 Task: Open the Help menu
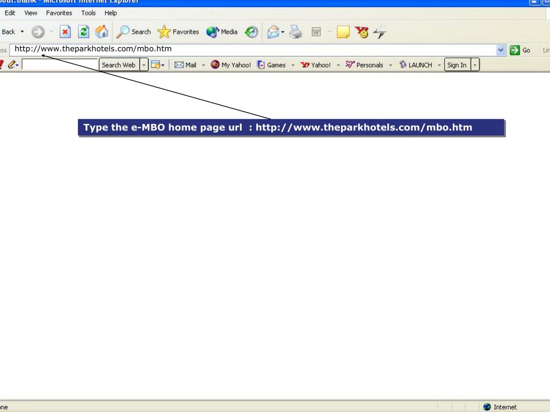click(111, 13)
